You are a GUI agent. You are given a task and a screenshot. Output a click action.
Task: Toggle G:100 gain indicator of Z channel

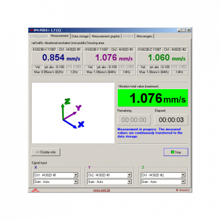pyautogui.click(x=165, y=67)
